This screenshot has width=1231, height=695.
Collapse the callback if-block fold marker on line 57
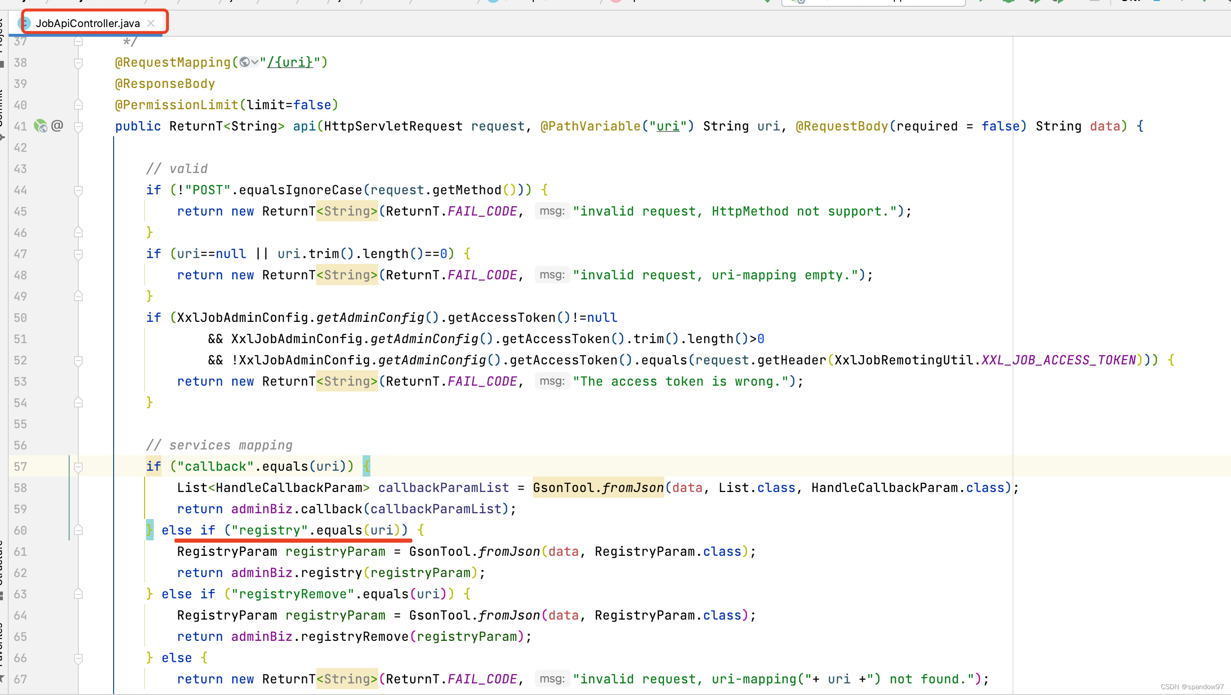[x=78, y=466]
